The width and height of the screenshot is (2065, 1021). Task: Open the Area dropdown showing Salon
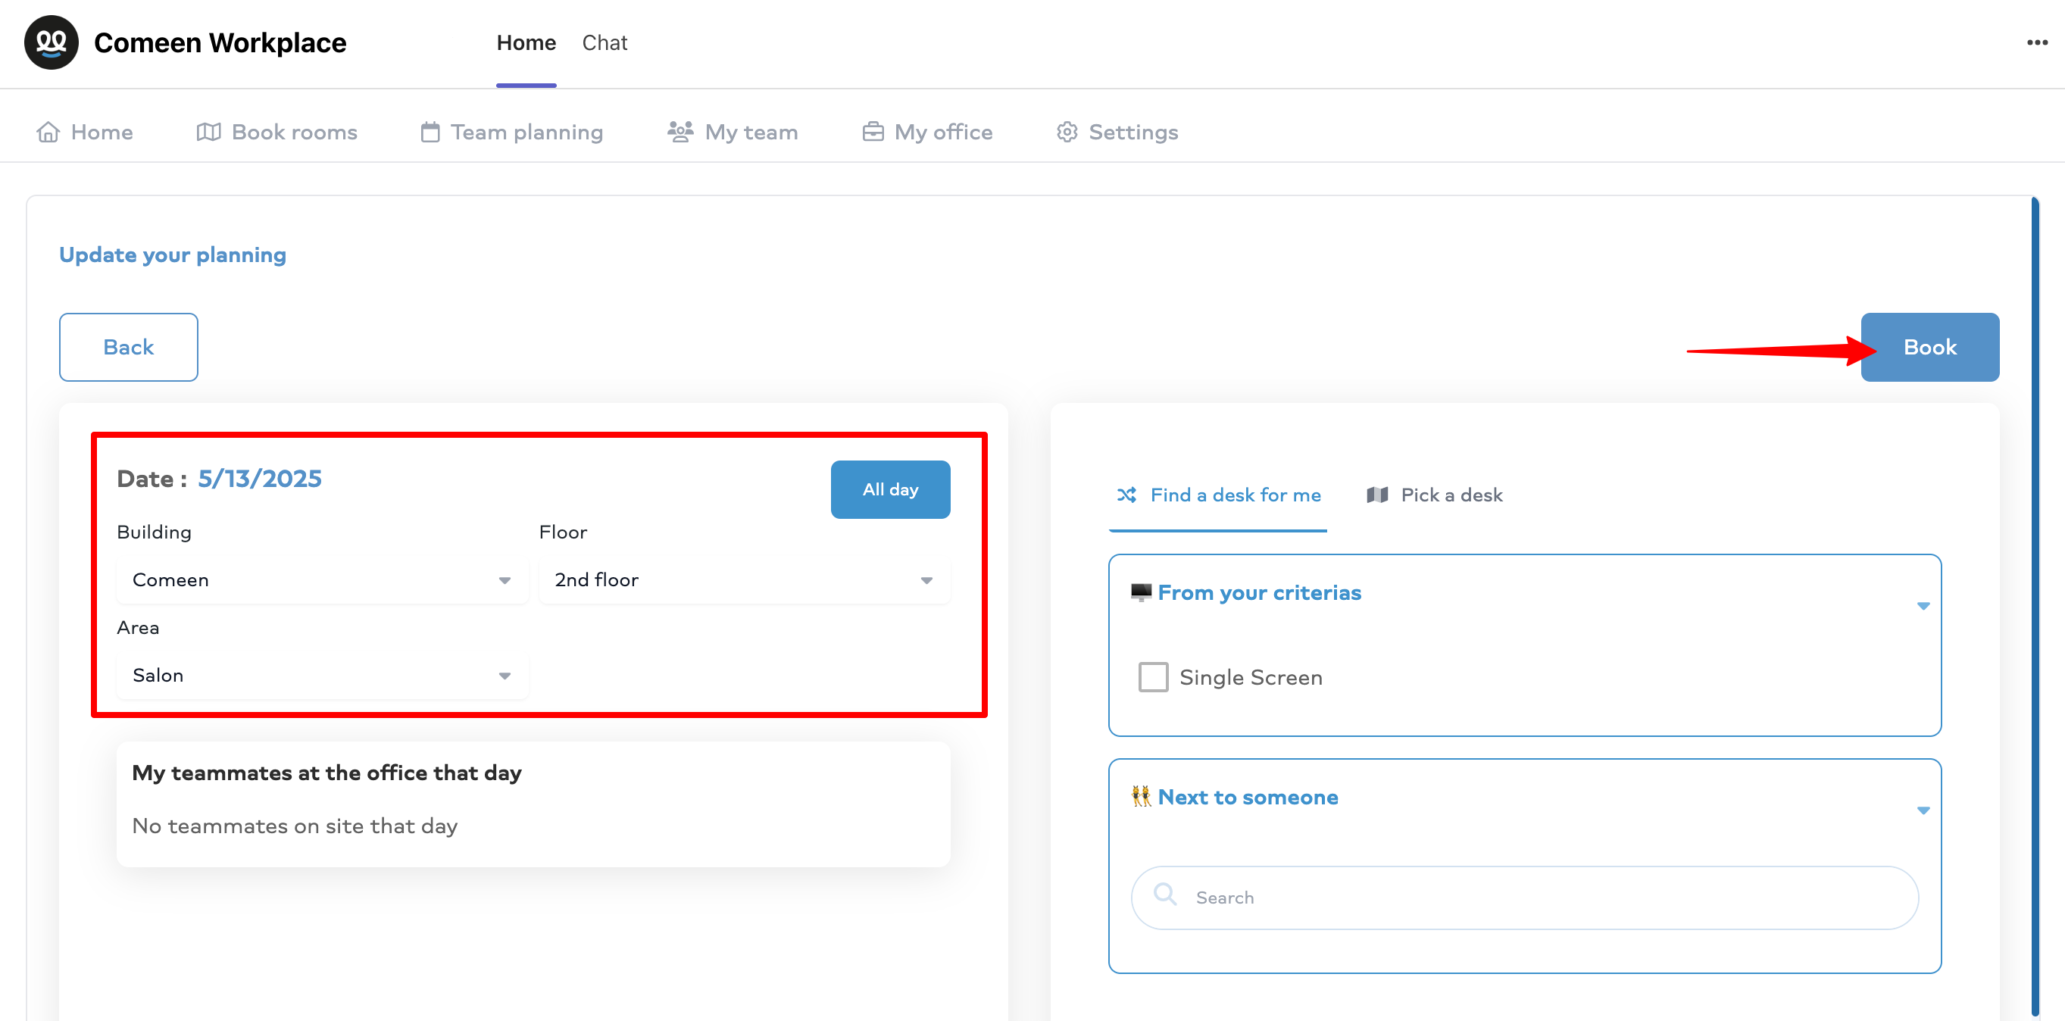coord(322,676)
